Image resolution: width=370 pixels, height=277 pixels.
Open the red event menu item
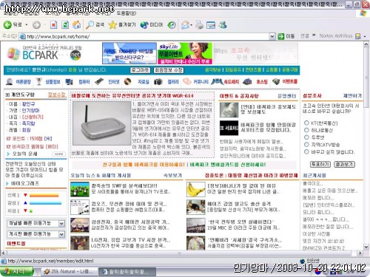pyautogui.click(x=285, y=81)
